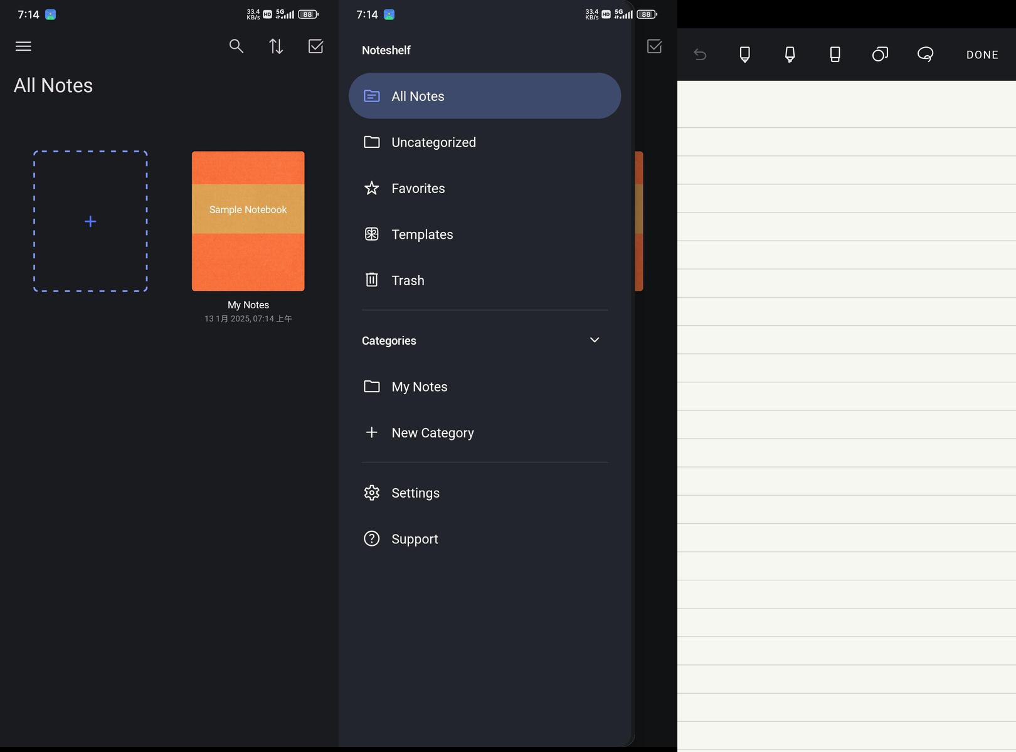Click the Trash bin icon
Viewport: 1016px width, 752px height.
tap(372, 279)
